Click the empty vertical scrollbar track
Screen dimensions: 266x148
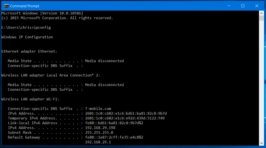coord(261,81)
